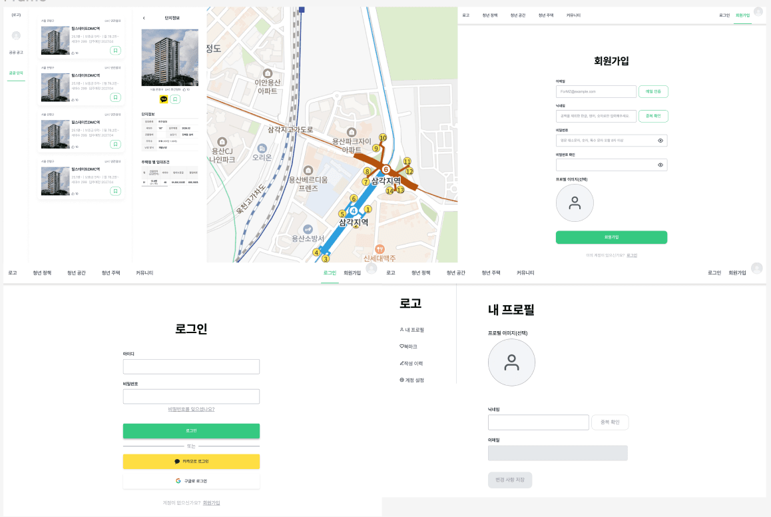Click the 신세대맥주 restaurant marker on the map
Viewport: 771px width, 517px height.
[379, 249]
